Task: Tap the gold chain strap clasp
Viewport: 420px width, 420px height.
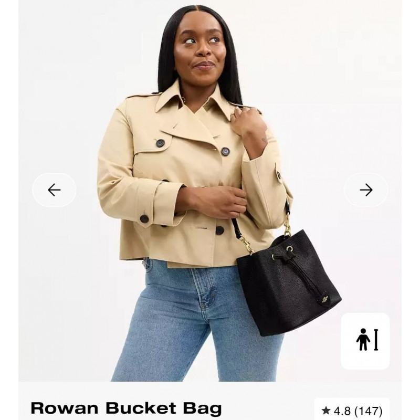Action: tap(247, 246)
